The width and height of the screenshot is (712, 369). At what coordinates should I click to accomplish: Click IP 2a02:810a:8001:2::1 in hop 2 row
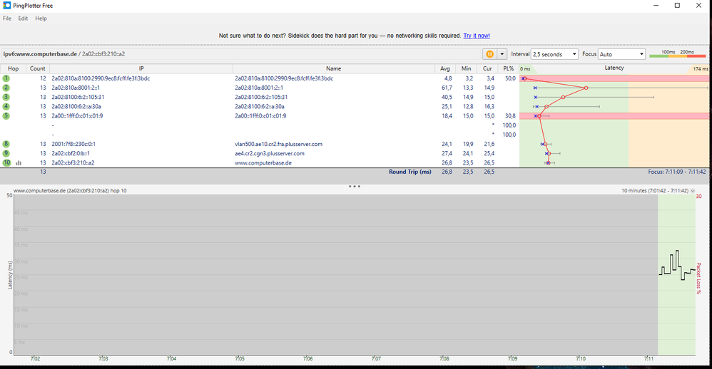point(76,88)
